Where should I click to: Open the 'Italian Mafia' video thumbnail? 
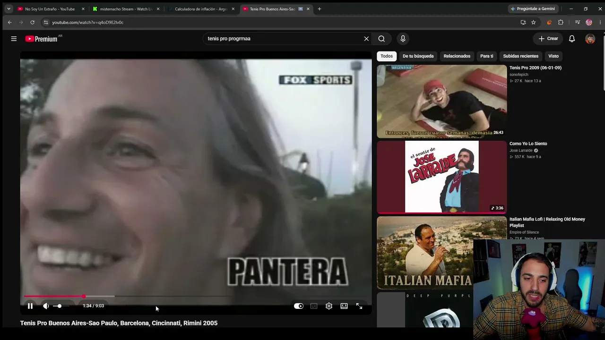tap(441, 253)
